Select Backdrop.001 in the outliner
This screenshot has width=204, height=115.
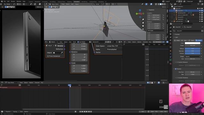pyautogui.click(x=182, y=13)
